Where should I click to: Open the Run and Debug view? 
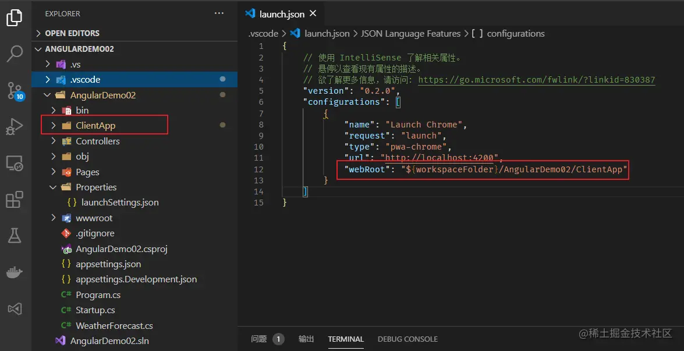point(15,127)
